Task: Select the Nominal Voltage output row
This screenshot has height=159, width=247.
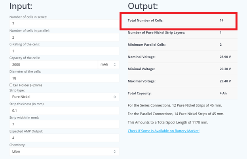Action: pyautogui.click(x=178, y=57)
